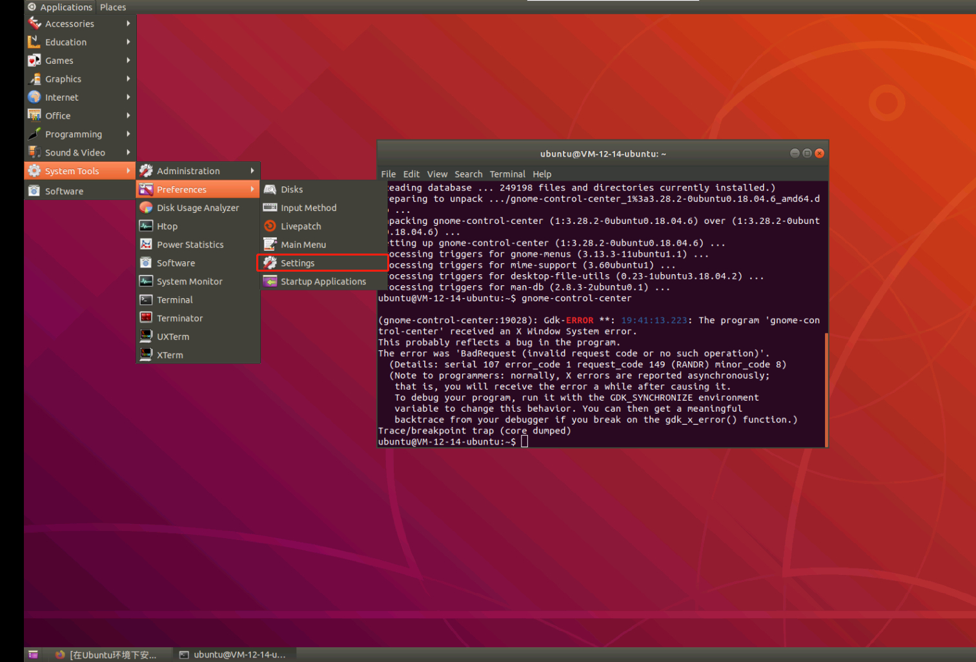This screenshot has height=662, width=976.
Task: Click the Power Statistics icon
Action: 146,244
